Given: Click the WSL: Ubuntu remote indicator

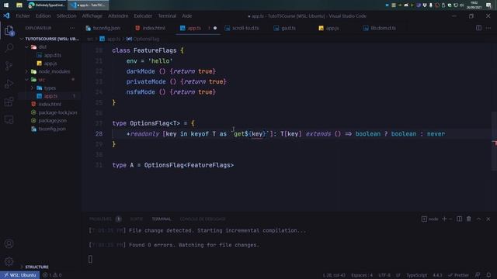Looking at the screenshot, I should click(19, 275).
